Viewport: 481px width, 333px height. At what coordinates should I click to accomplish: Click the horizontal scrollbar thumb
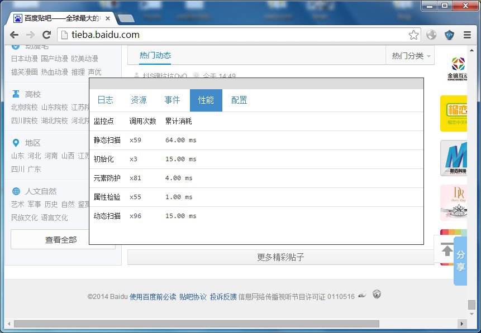(196, 324)
